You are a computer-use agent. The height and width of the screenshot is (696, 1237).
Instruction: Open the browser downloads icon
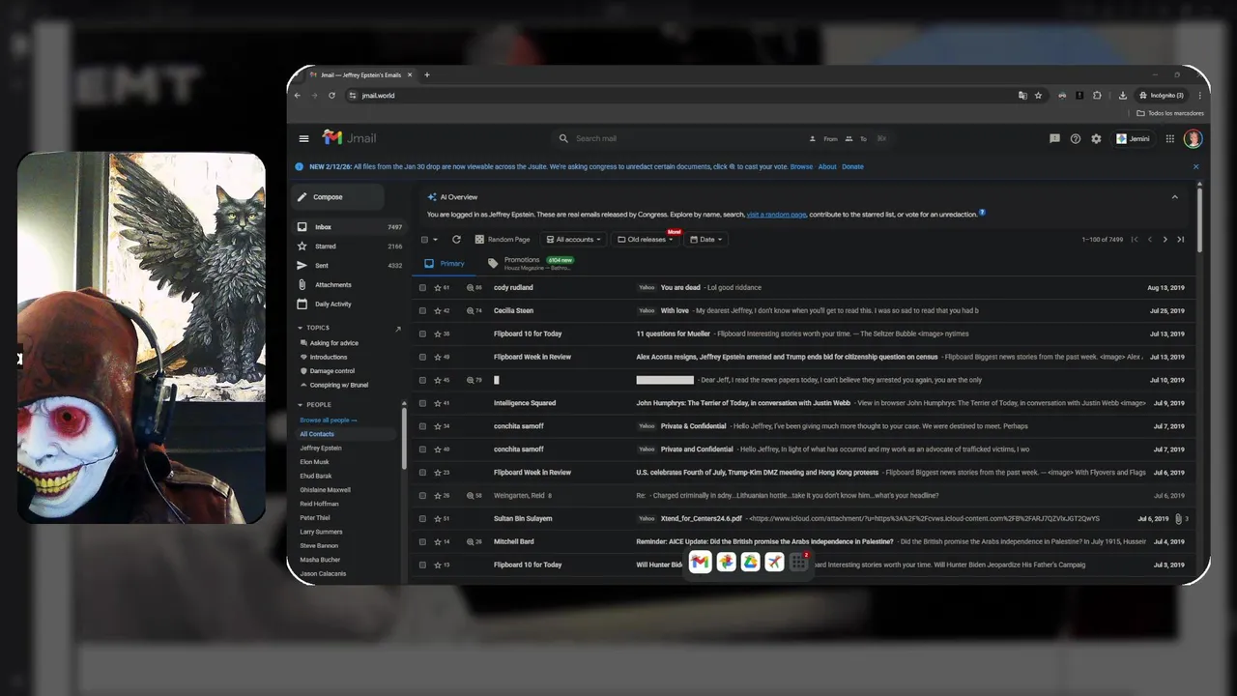click(1122, 95)
